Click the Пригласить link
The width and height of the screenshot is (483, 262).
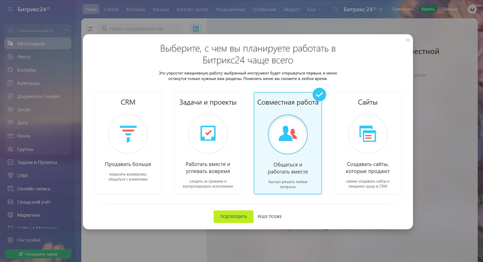403,9
